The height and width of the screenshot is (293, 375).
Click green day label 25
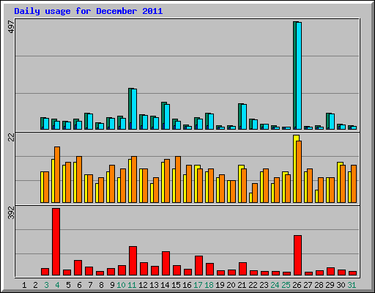(286, 285)
